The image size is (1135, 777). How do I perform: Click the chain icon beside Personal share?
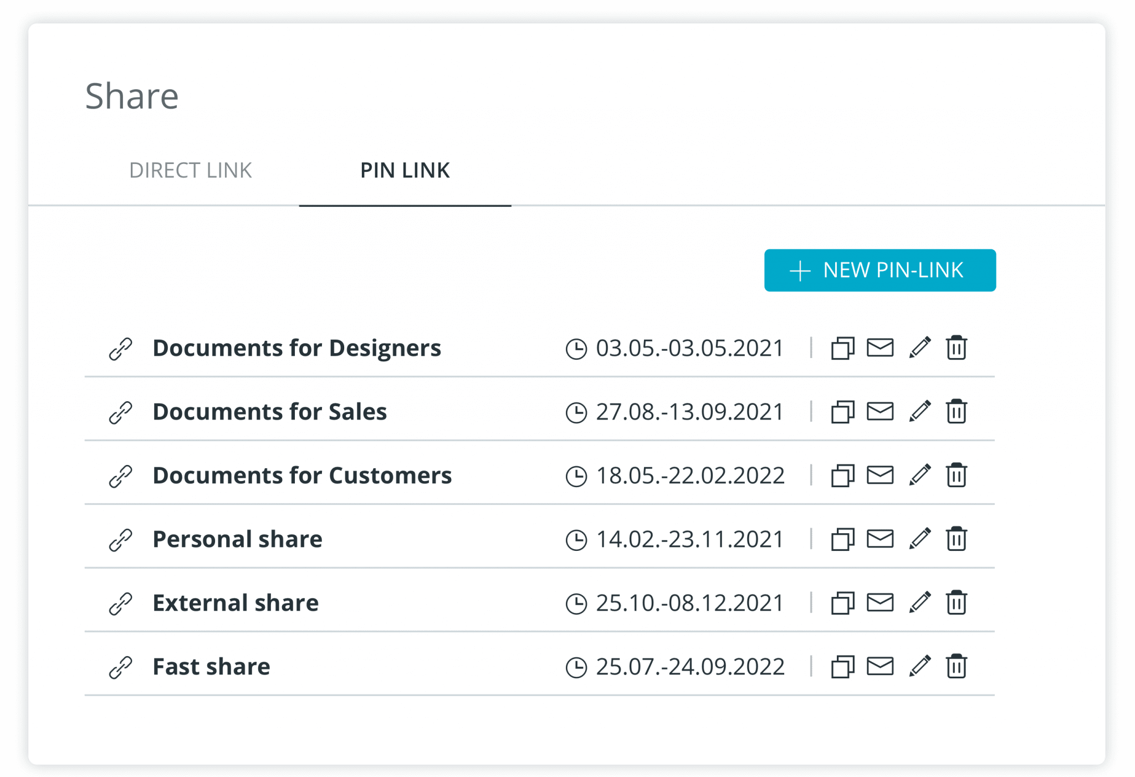pos(120,538)
